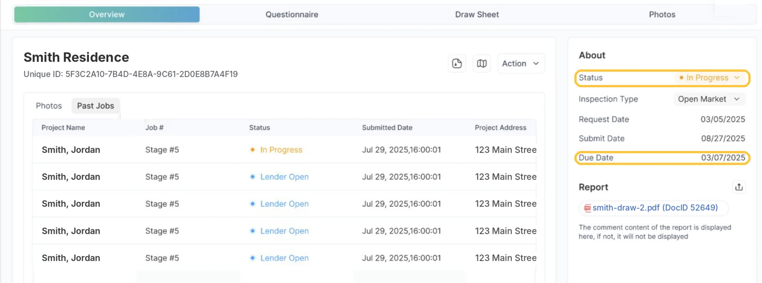762x283 pixels.
Task: Click the Report section heading
Action: coord(593,187)
